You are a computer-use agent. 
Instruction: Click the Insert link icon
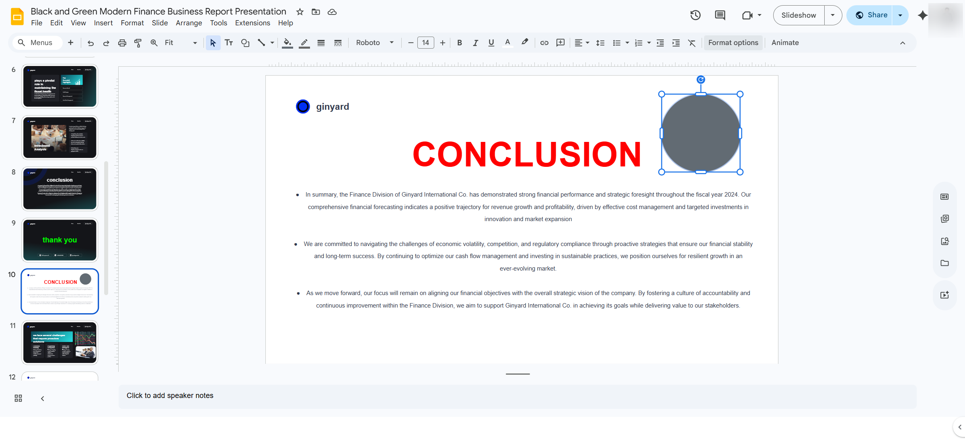[x=544, y=43]
